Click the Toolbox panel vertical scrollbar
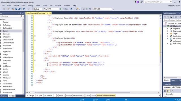 coord(23,36)
